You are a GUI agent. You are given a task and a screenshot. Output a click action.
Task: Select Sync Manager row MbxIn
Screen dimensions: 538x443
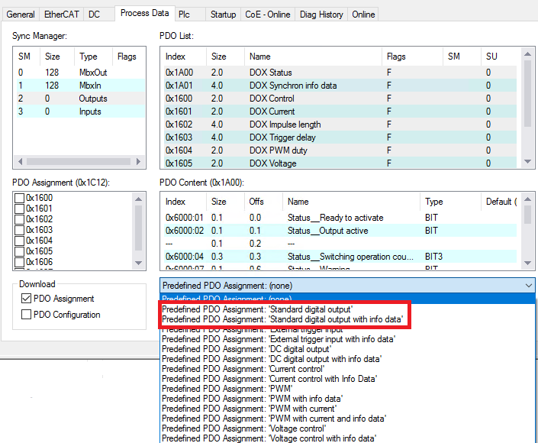(x=81, y=86)
